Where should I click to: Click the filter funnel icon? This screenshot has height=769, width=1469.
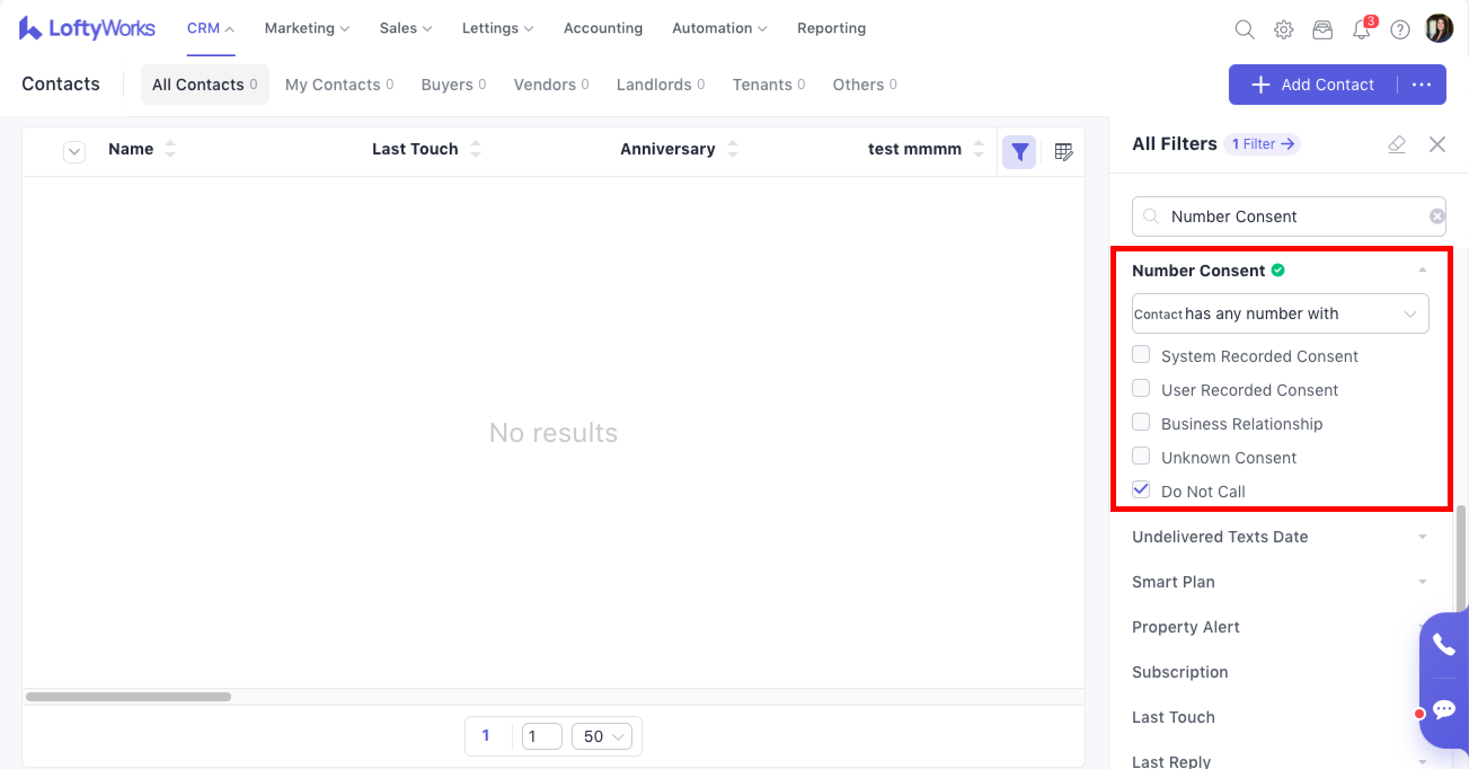coord(1019,152)
